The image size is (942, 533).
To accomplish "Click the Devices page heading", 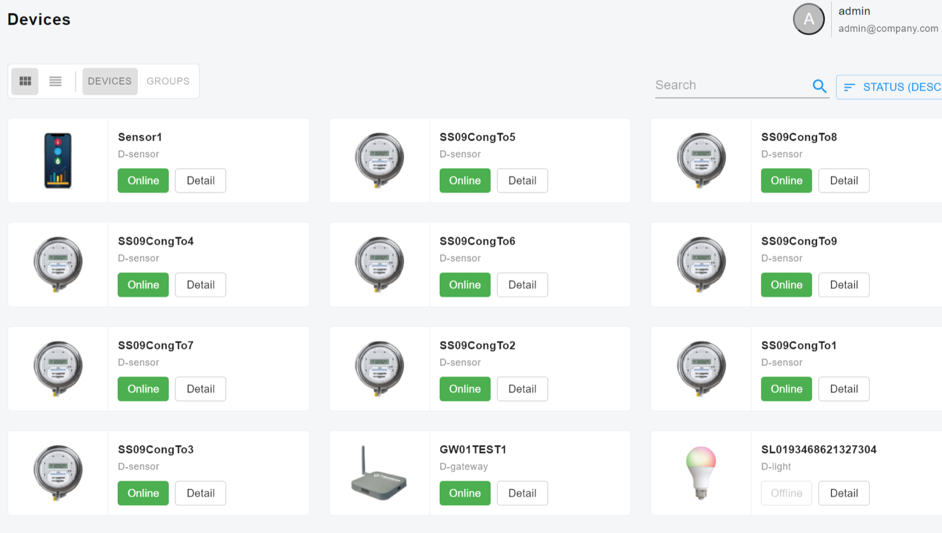I will pyautogui.click(x=39, y=19).
